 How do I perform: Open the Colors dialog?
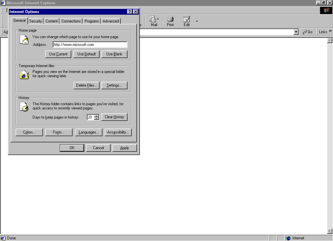[x=29, y=132]
